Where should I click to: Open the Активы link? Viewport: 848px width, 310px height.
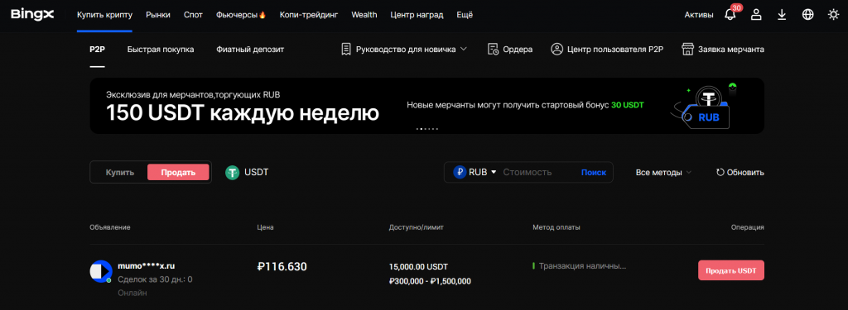(699, 15)
